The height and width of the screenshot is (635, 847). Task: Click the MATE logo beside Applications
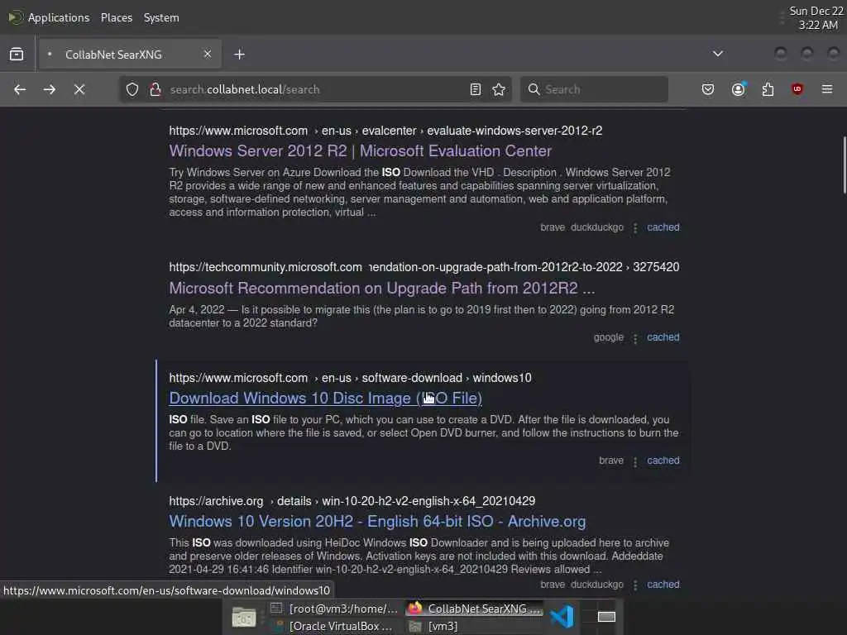[16, 18]
